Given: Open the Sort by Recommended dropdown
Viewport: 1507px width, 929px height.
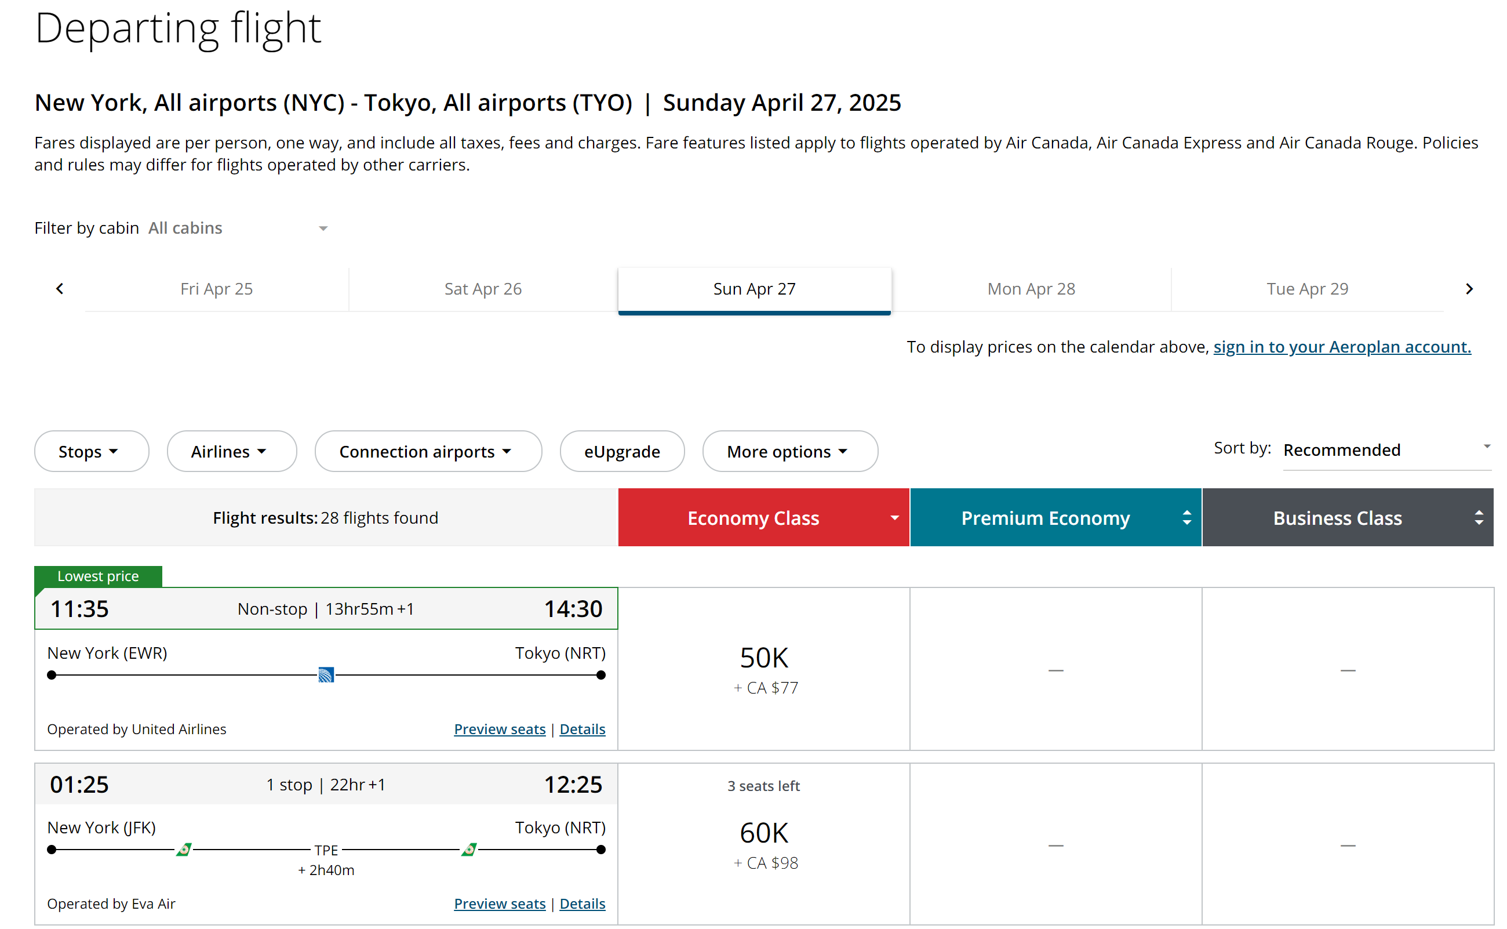Looking at the screenshot, I should [x=1386, y=451].
